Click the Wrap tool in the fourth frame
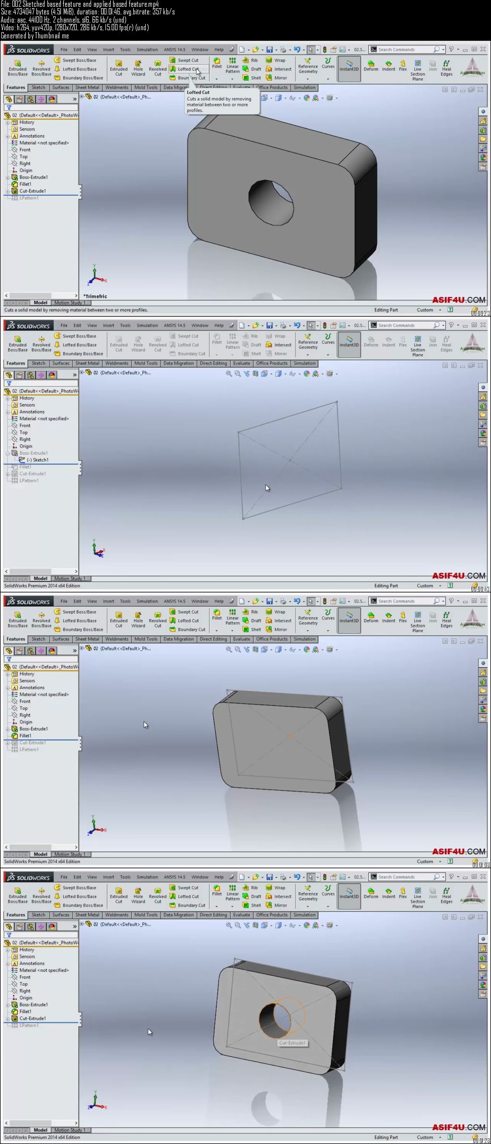Screen dimensions: 491x1144 [276, 888]
